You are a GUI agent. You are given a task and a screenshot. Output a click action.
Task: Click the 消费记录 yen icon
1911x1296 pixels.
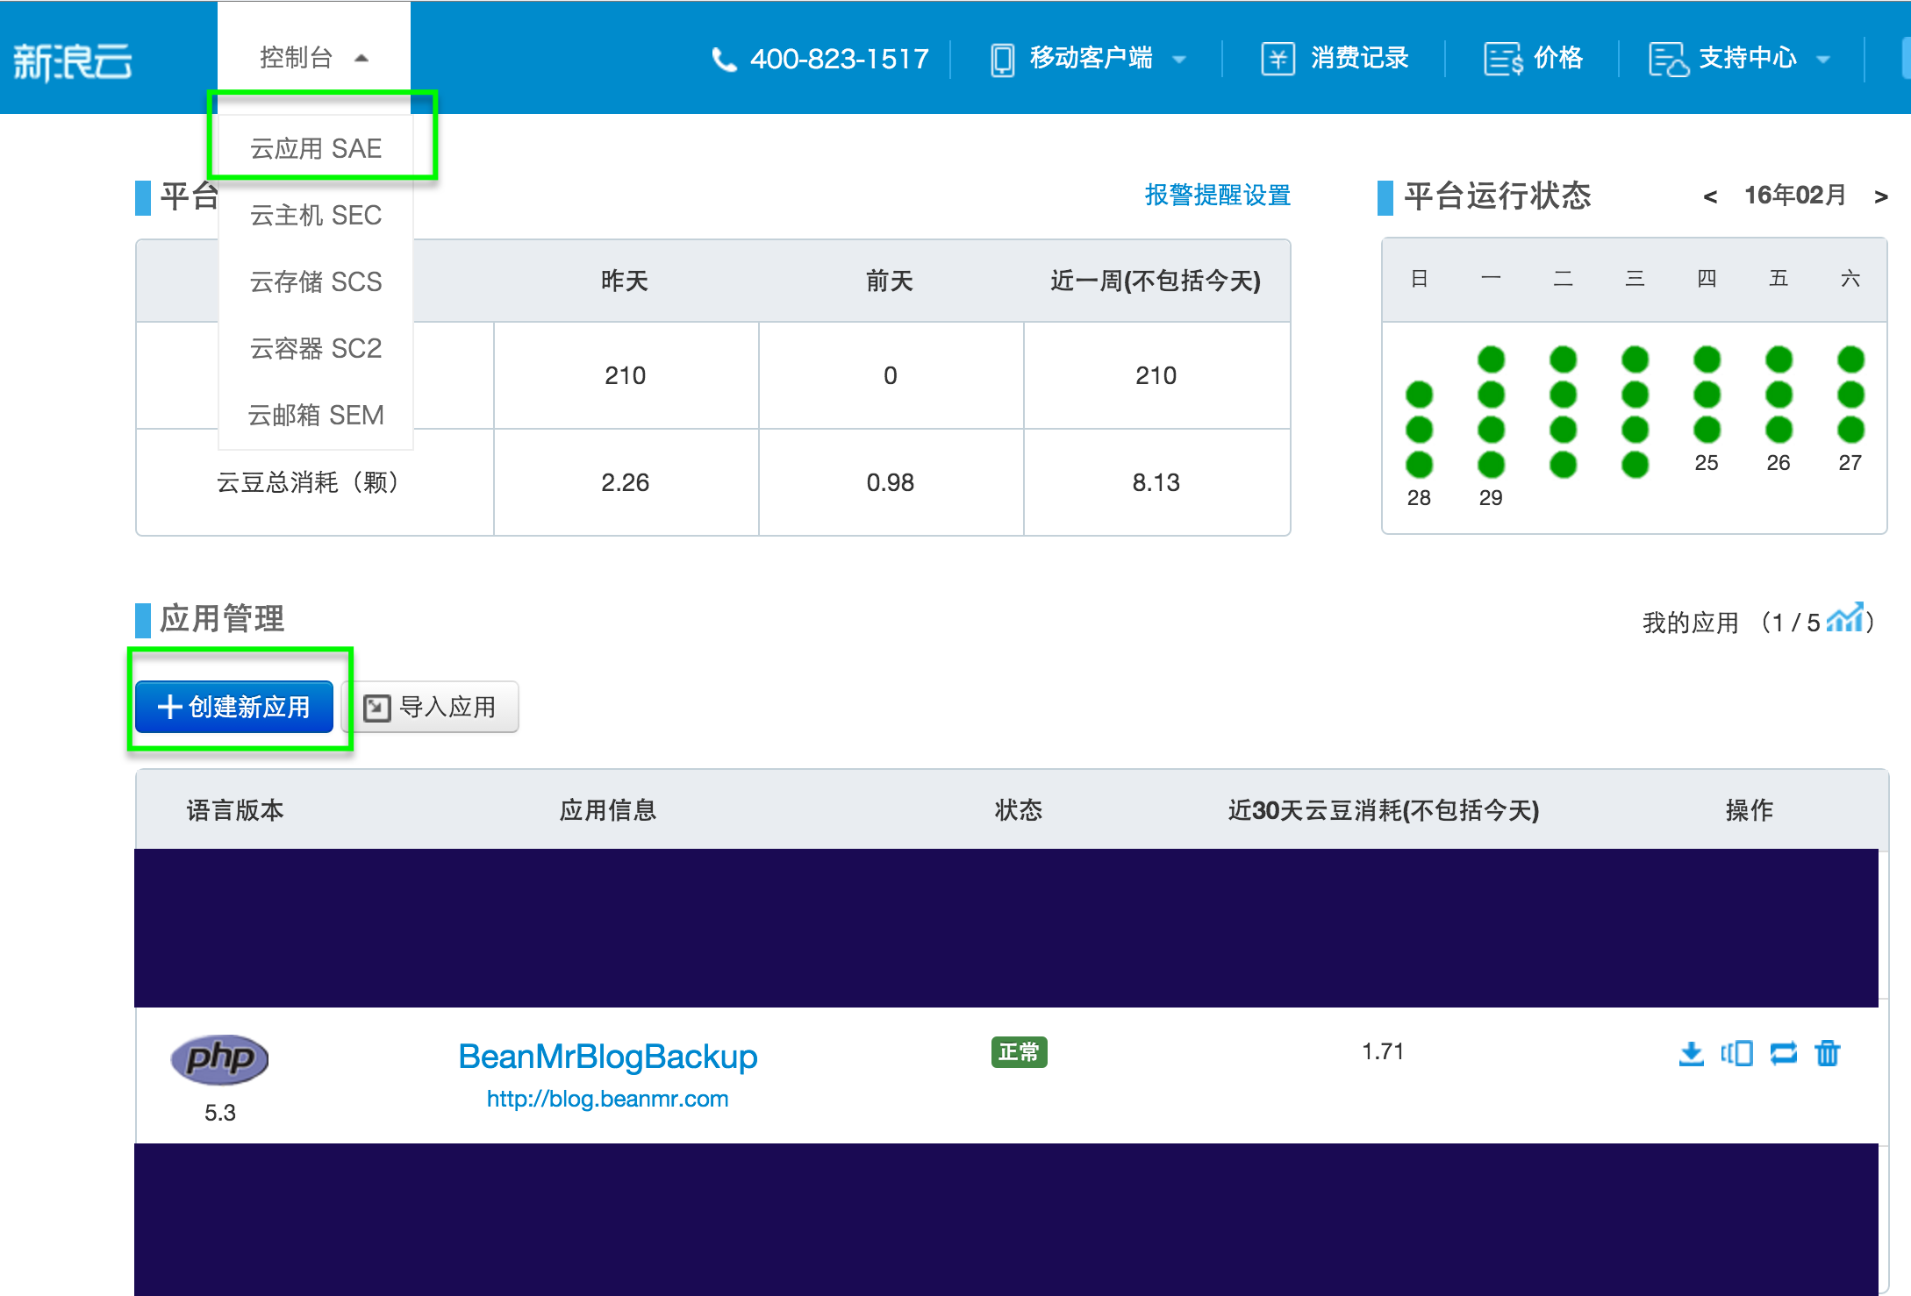[x=1278, y=60]
